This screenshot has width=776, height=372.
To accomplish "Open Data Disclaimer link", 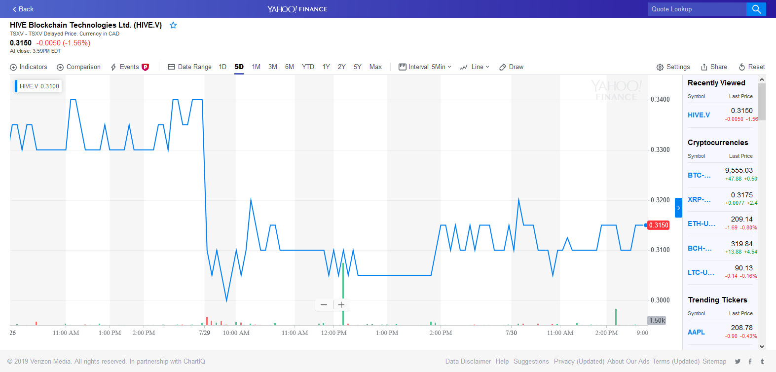I will pyautogui.click(x=468, y=362).
